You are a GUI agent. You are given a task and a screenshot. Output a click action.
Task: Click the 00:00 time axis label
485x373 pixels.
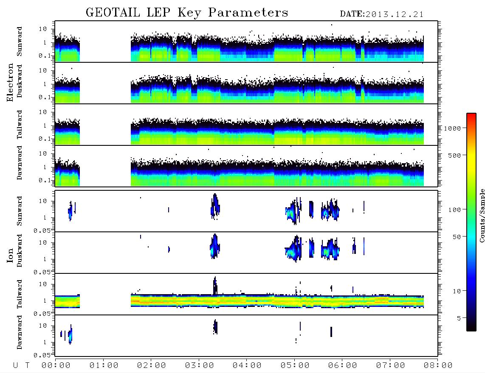click(x=56, y=365)
